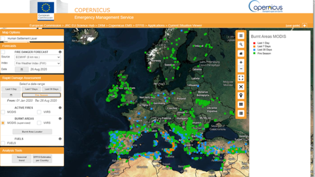The height and width of the screenshot is (177, 315).
Task: Open the Seasonal trend analysis tool
Action: 22,159
